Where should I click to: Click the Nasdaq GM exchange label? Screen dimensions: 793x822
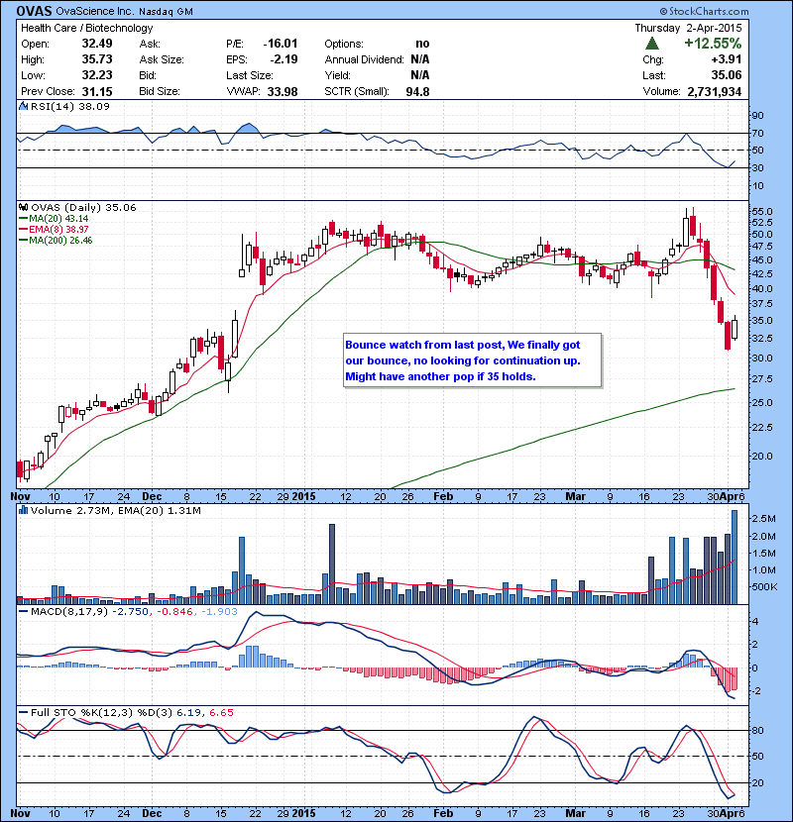(166, 12)
